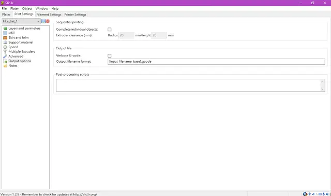Click inside Post-processing scripts text box
This screenshot has height=196, width=331.
pos(188,86)
